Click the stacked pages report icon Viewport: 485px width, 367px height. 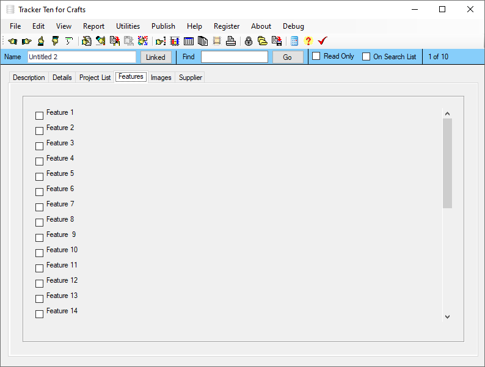coord(203,41)
